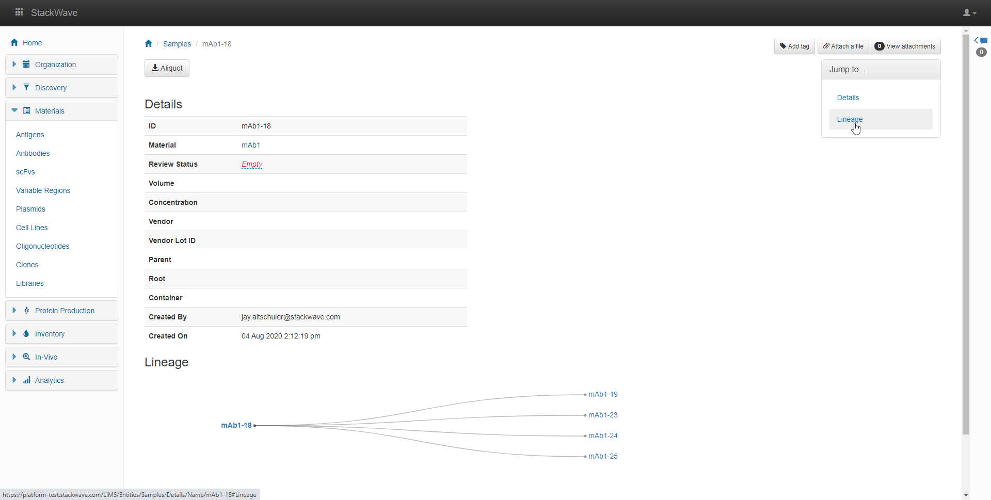The height and width of the screenshot is (500, 991).
Task: Click the Attach a file button
Action: (x=843, y=46)
